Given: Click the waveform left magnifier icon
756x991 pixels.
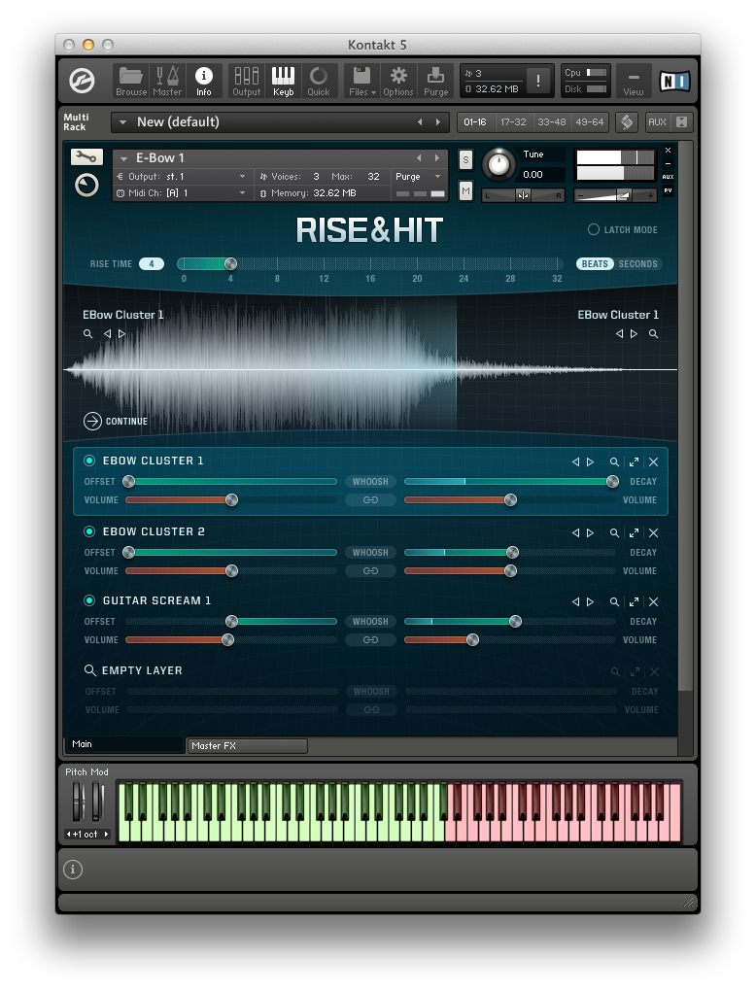Looking at the screenshot, I should point(87,333).
